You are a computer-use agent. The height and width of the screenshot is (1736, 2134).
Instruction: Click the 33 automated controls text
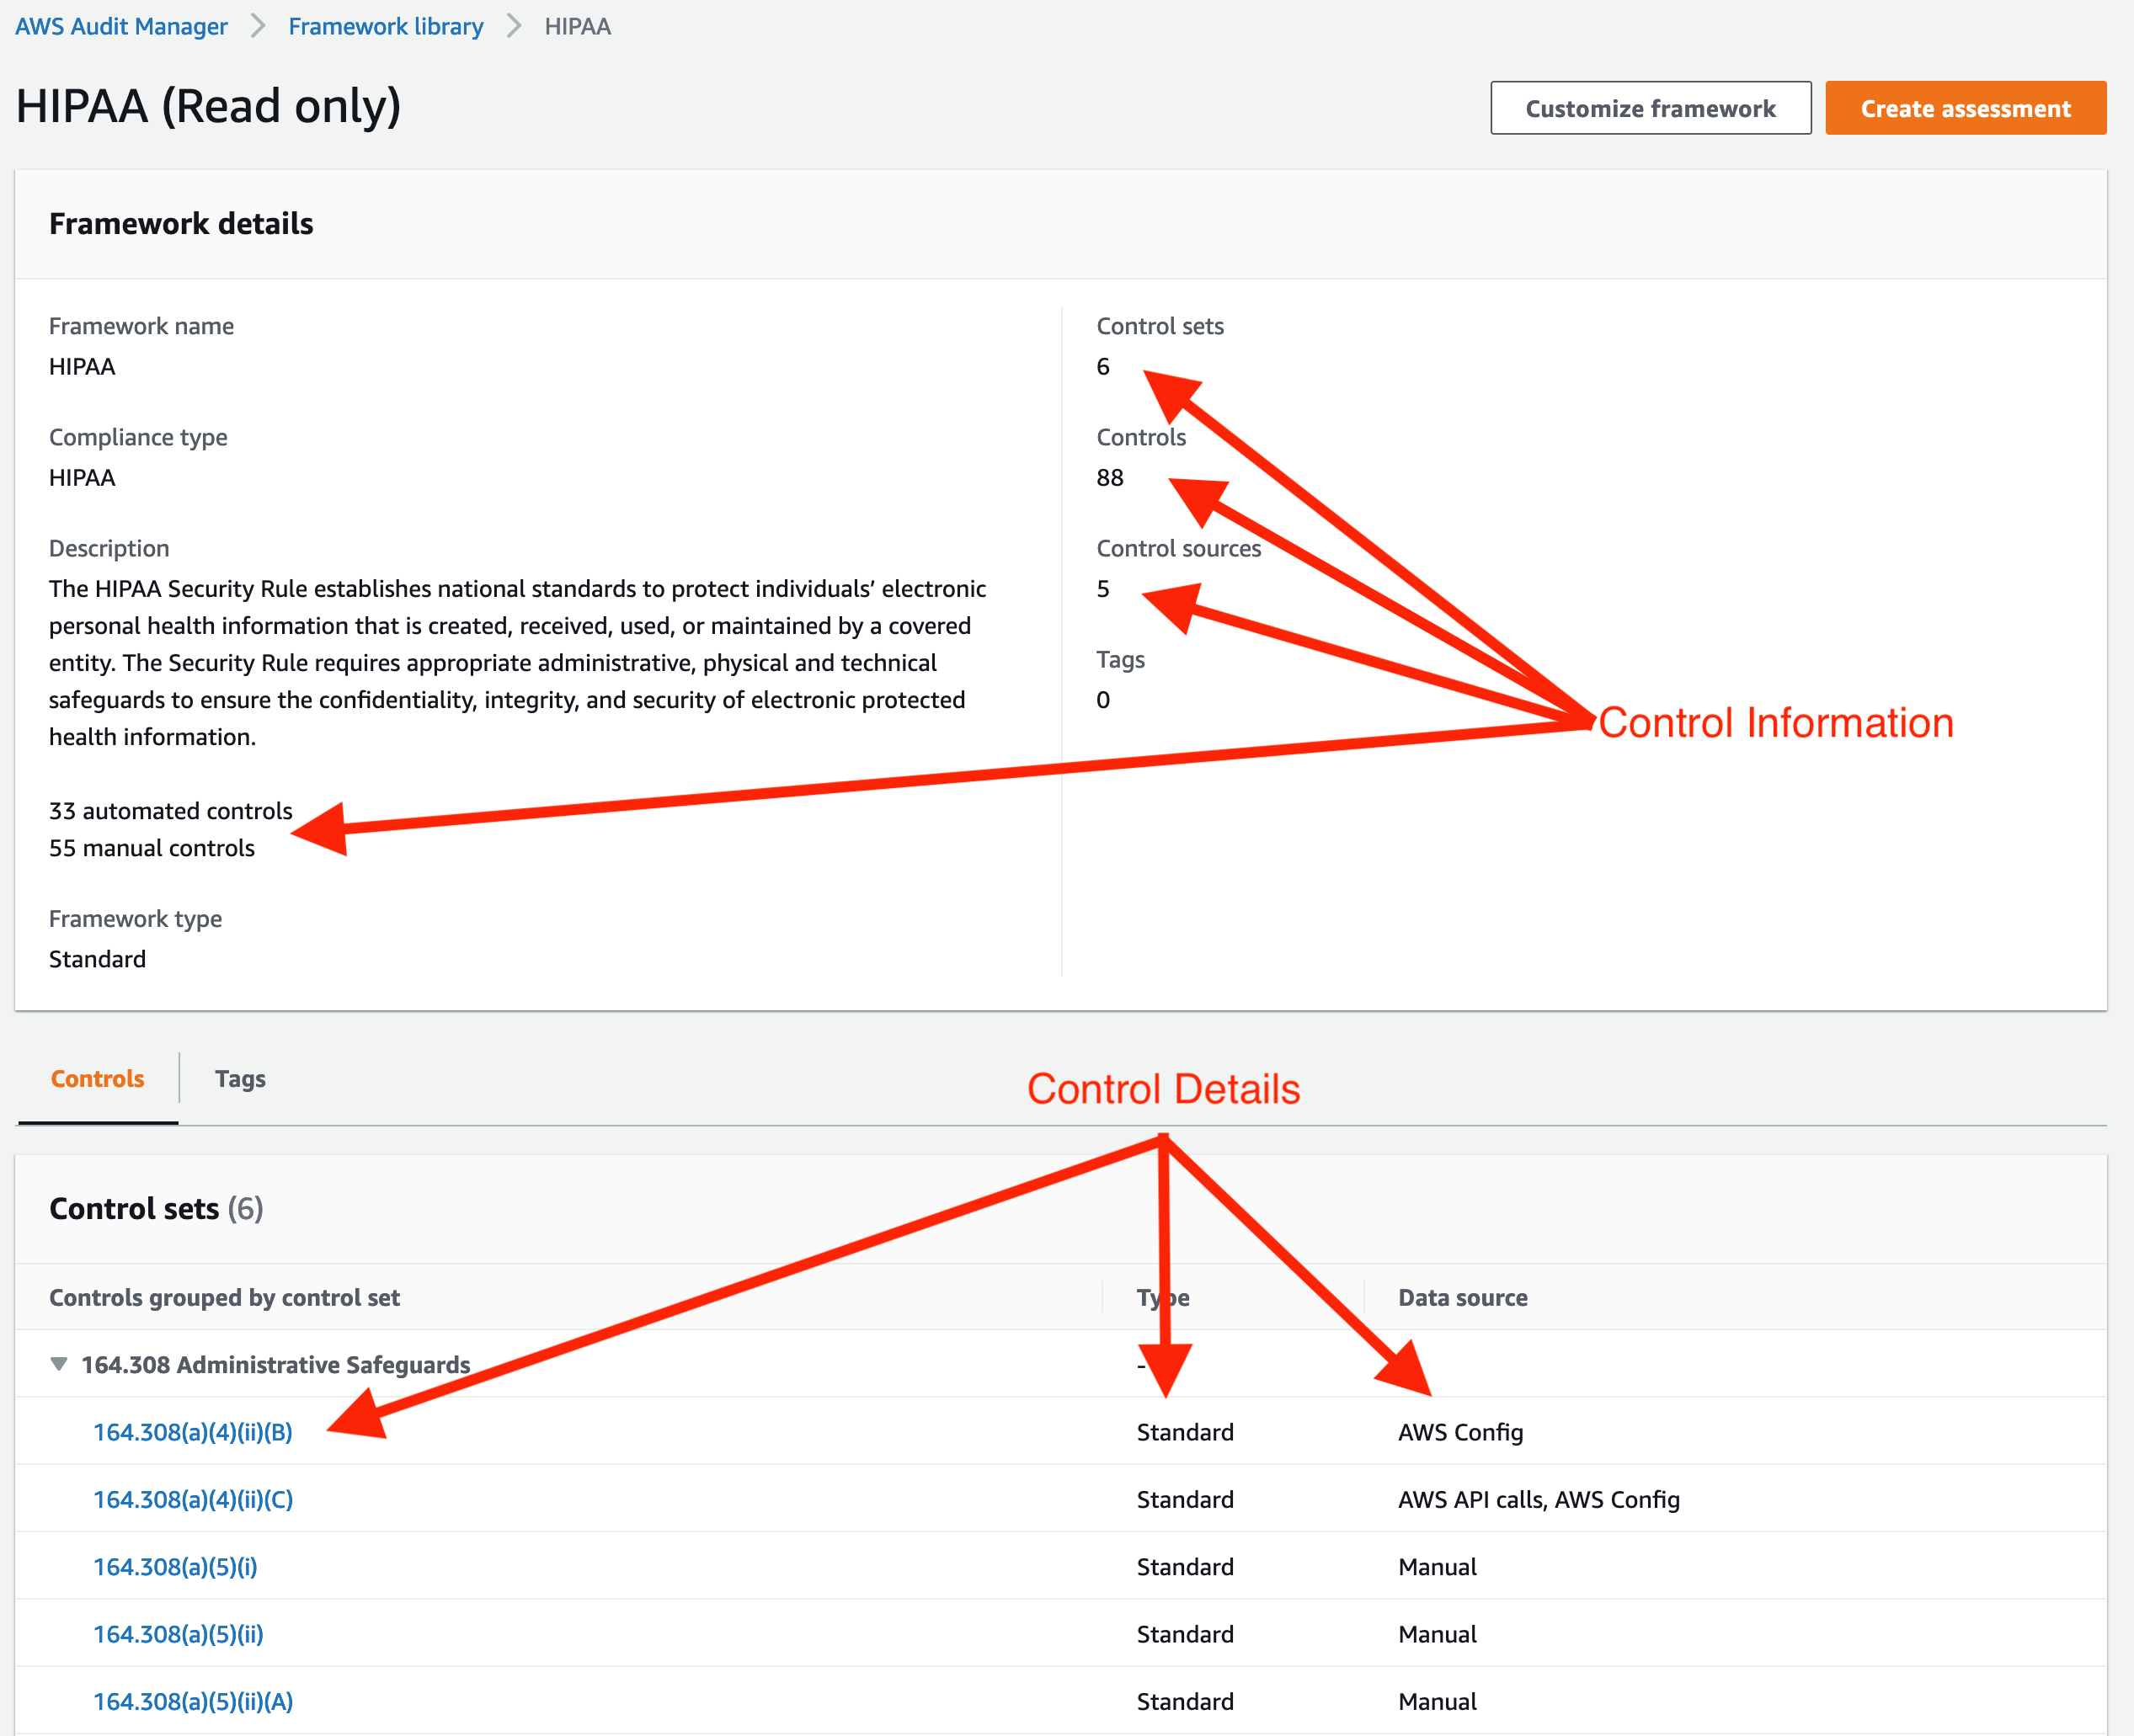coord(169,810)
